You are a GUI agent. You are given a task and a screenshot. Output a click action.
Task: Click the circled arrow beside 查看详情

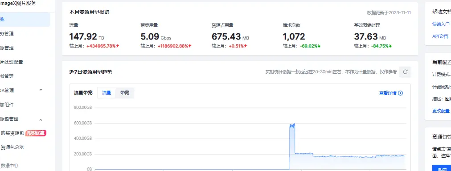[x=400, y=93]
